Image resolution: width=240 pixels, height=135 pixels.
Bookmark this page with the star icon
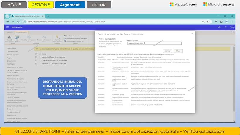pyautogui.click(x=208, y=22)
